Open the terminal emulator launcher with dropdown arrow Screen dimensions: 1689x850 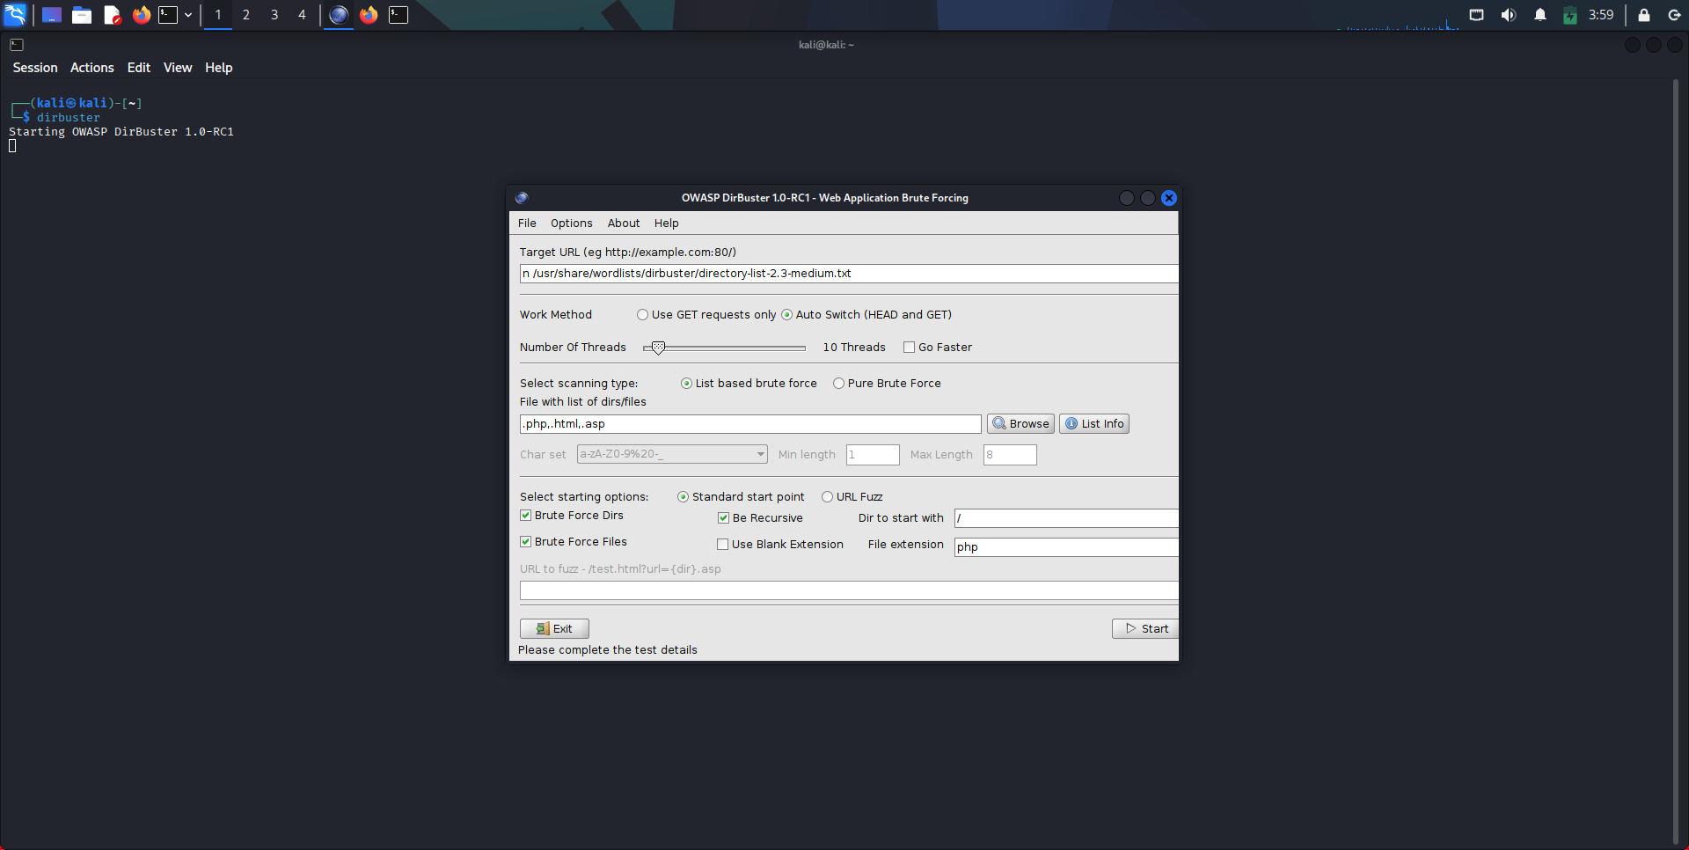[168, 15]
